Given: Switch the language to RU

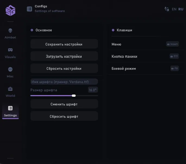Looking at the screenshot, I should coord(181,9).
